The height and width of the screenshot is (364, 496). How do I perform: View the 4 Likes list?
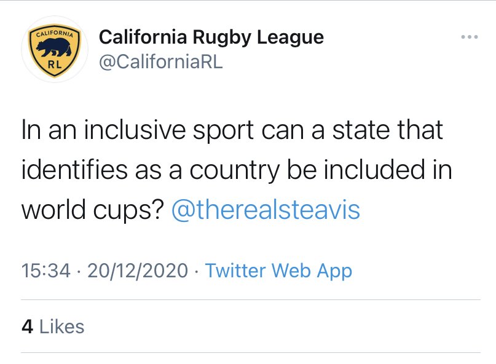coord(53,326)
